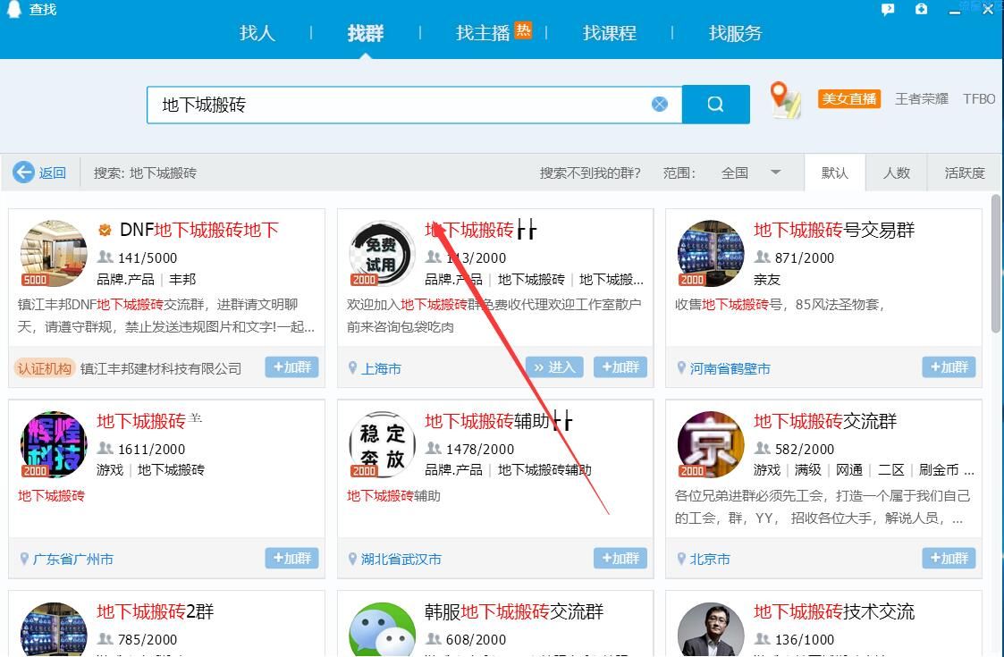This screenshot has height=657, width=1004.
Task: Open the 辉煌科技 group avatar
Action: [54, 444]
